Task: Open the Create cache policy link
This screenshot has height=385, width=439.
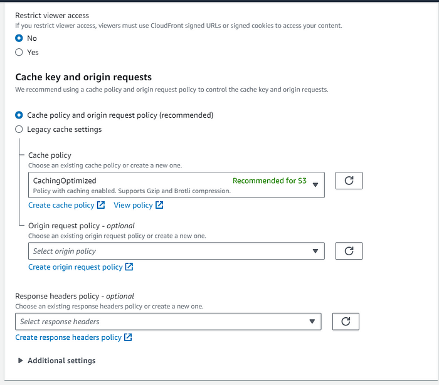Action: (x=61, y=205)
